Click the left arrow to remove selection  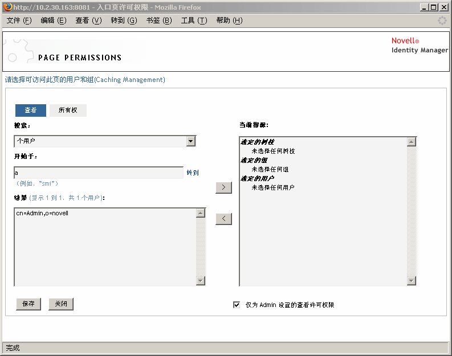coord(223,219)
